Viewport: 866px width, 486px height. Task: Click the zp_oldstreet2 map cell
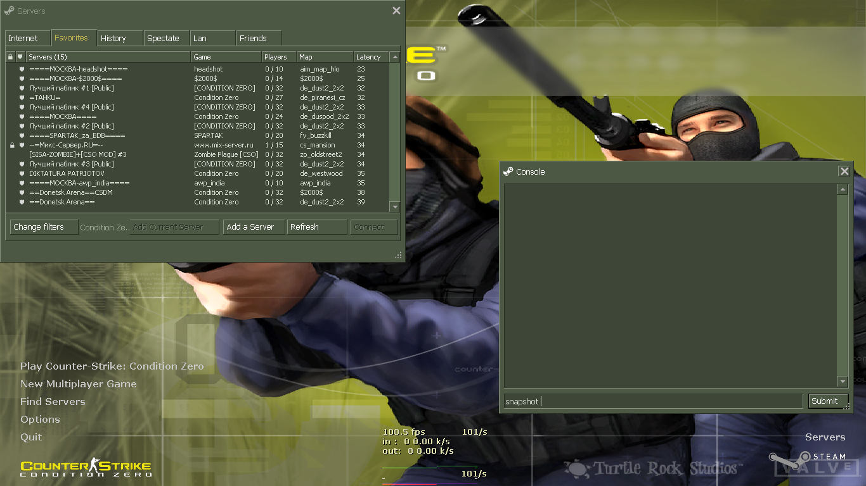point(321,154)
